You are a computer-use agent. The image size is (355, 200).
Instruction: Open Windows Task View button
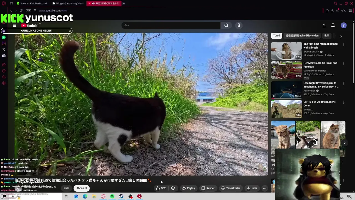click(x=66, y=196)
